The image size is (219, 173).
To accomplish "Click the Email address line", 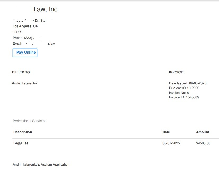I will pos(33,44).
